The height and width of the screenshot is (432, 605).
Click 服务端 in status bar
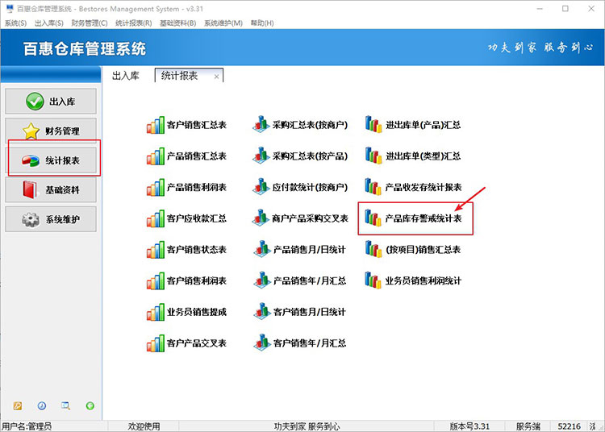(528, 426)
